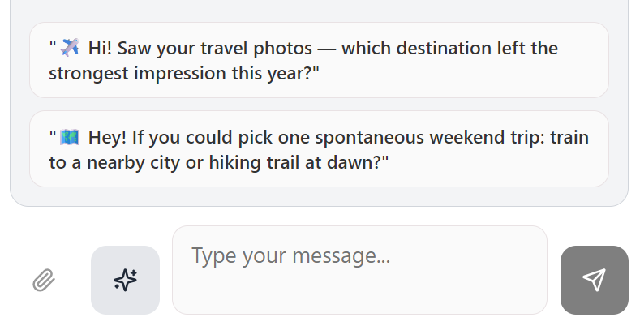Toggle the sparkle suggestions button
This screenshot has width=640, height=326.
pyautogui.click(x=125, y=280)
